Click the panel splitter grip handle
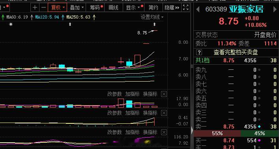Viewport: 279px width, 149px height. 192,66
